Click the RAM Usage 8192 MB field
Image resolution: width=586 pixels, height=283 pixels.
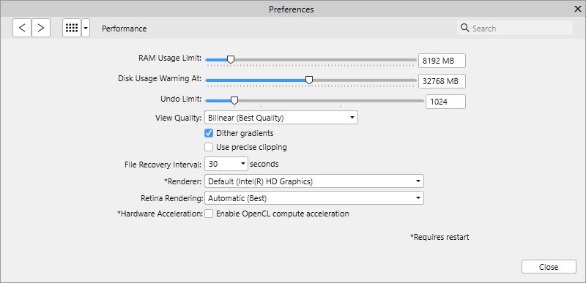pos(442,61)
